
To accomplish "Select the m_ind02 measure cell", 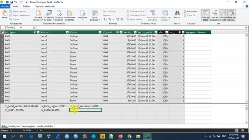I will click(54, 110).
